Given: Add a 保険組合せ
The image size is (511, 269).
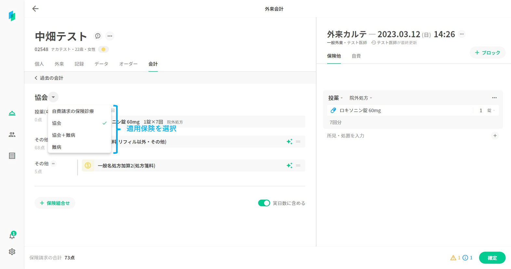Looking at the screenshot, I should point(55,203).
